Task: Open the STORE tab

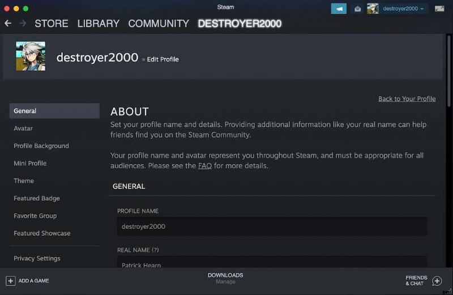Action: tap(52, 23)
